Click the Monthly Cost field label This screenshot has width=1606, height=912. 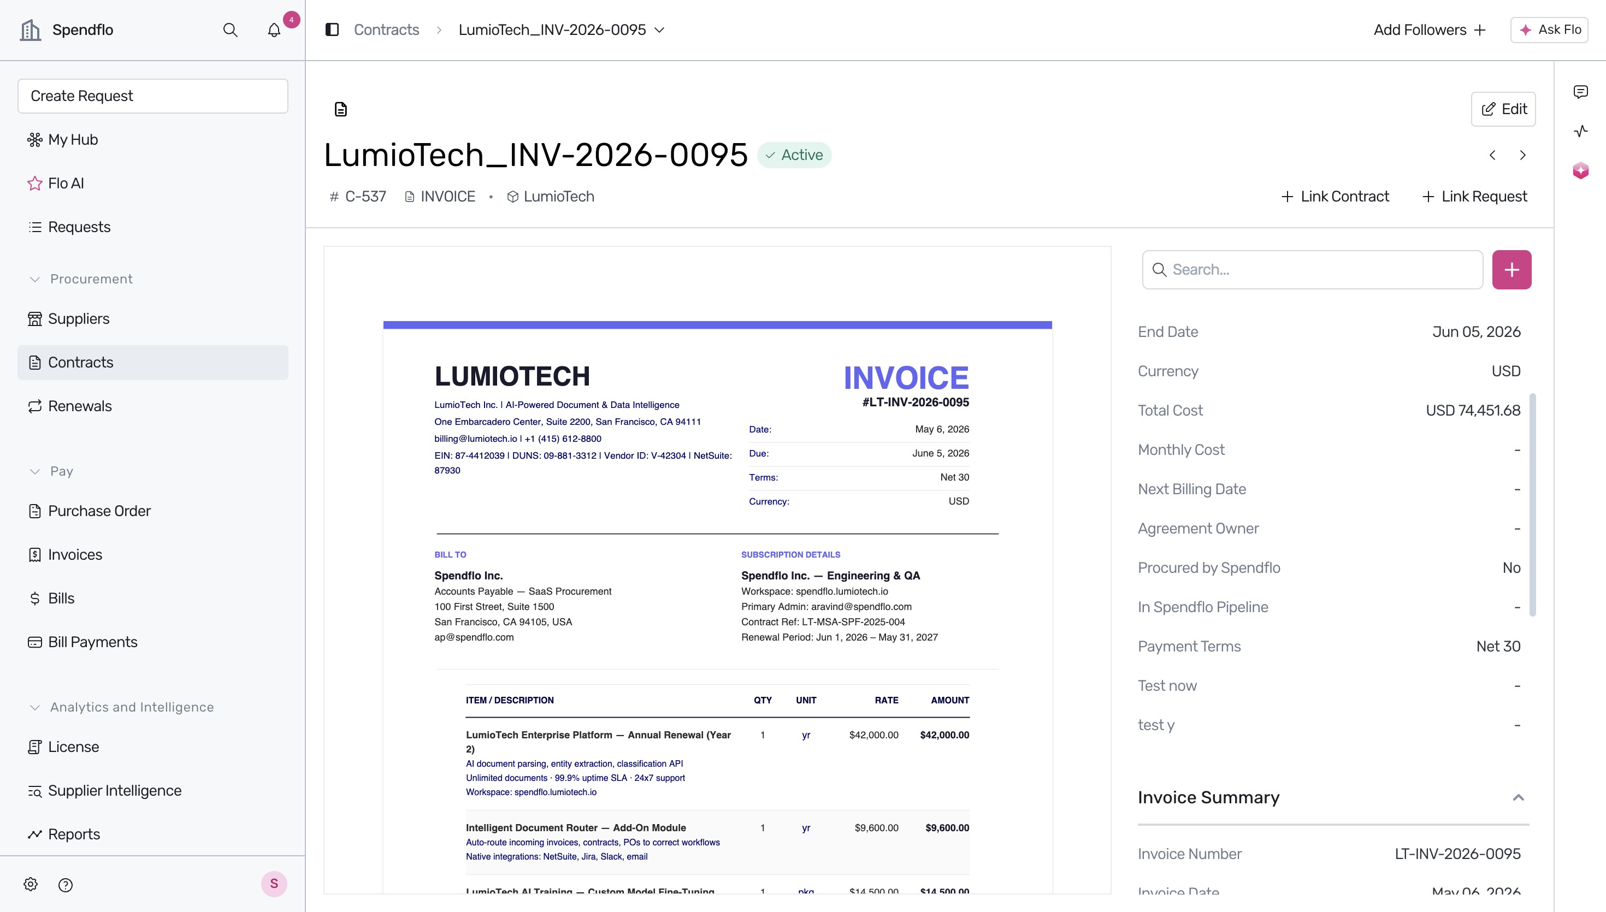pos(1182,450)
